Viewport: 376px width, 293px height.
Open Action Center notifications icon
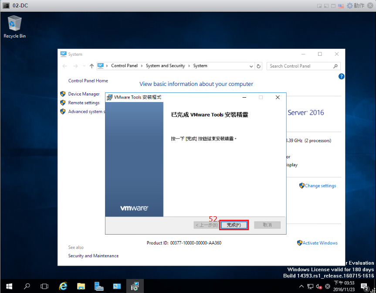click(365, 286)
